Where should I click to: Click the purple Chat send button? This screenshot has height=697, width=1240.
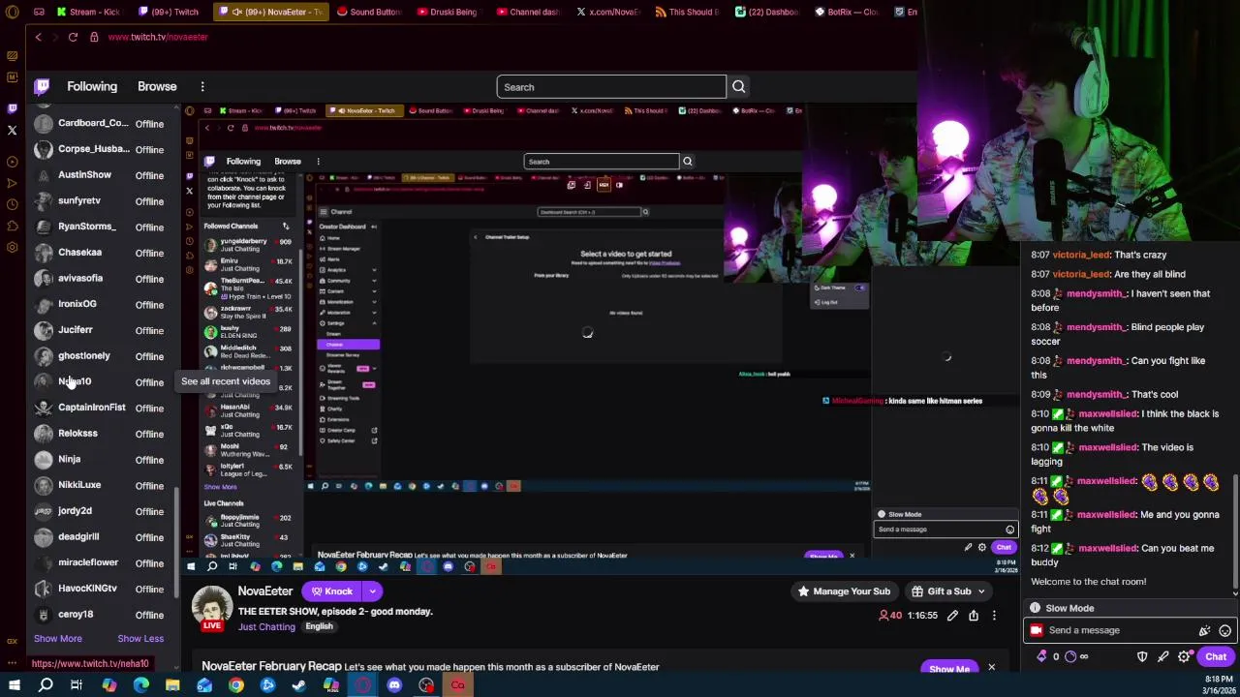click(1216, 656)
